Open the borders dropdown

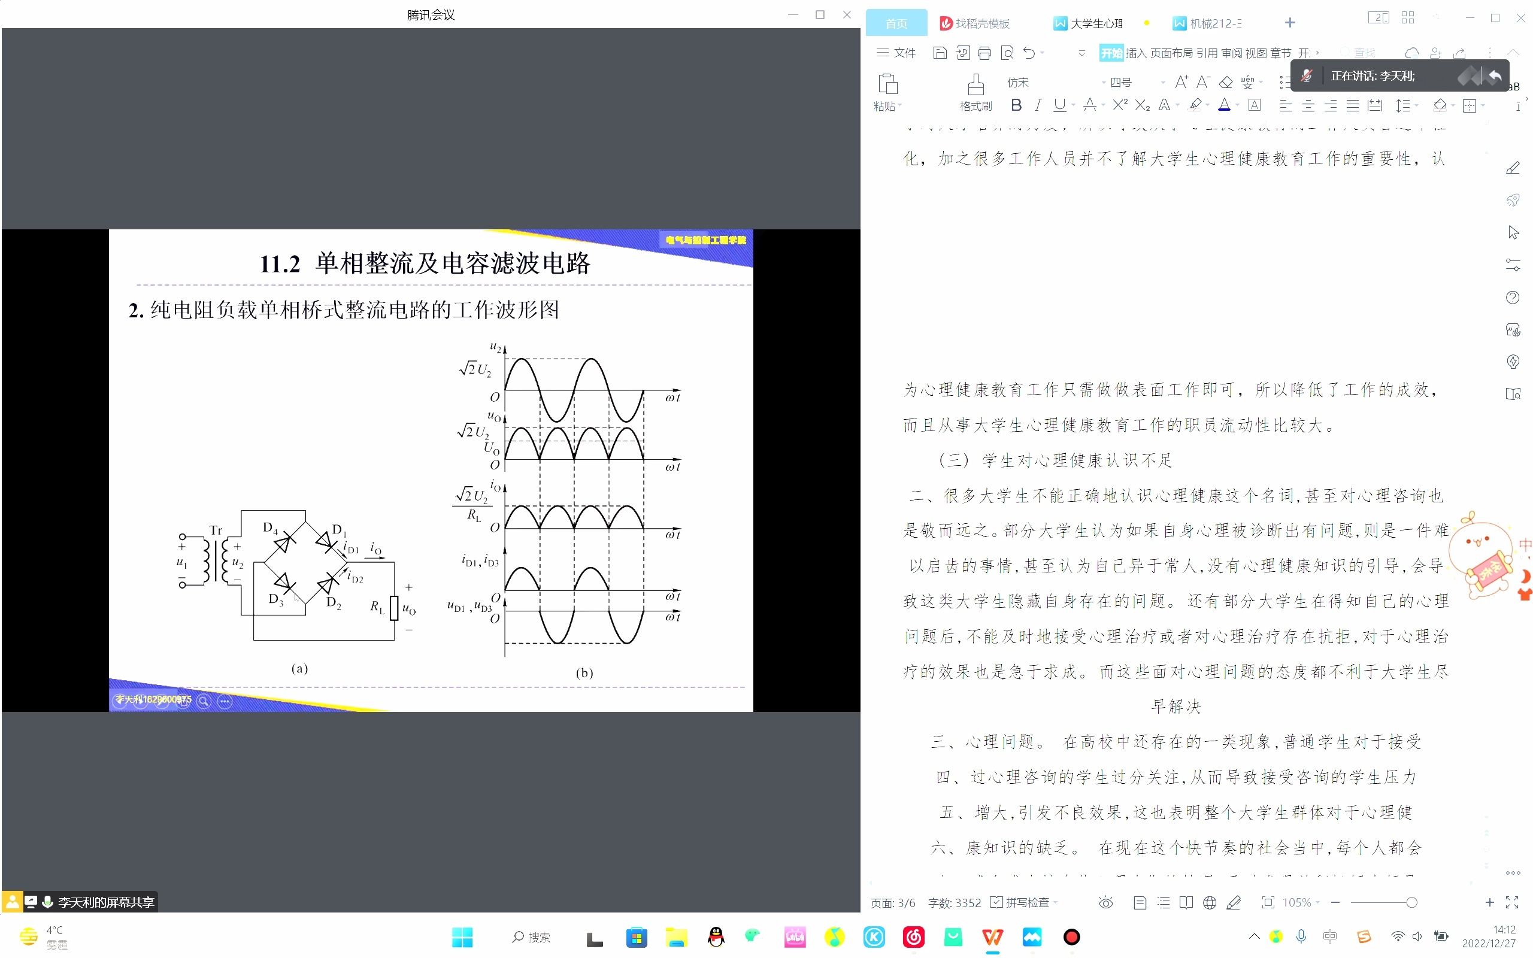(1483, 106)
